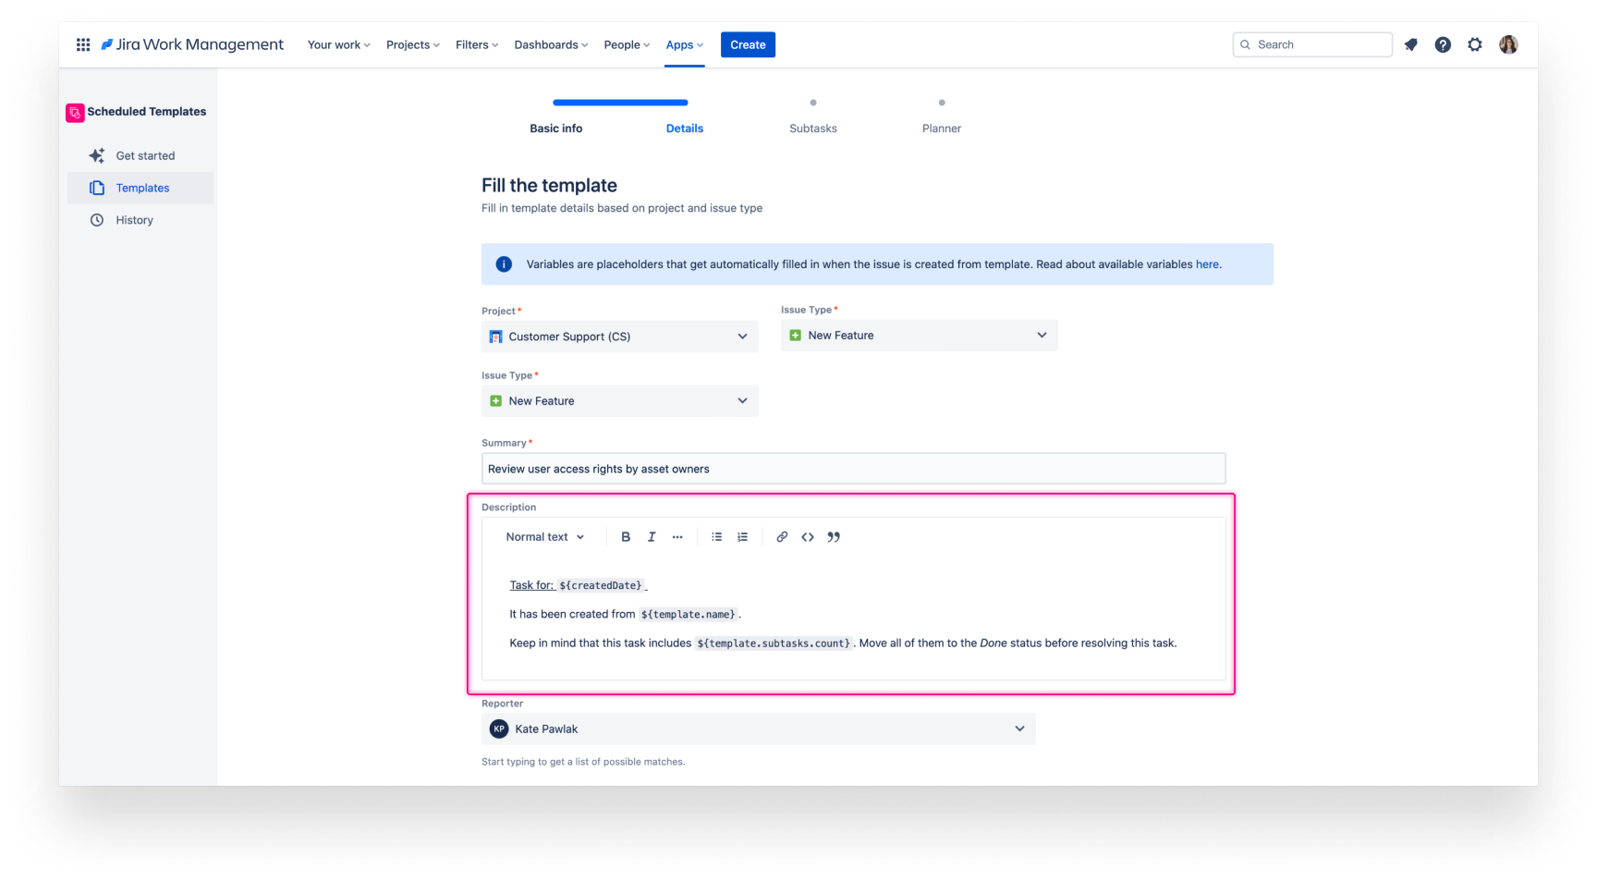This screenshot has height=882, width=1597.
Task: Open the Jira settings gear
Action: [x=1475, y=44]
